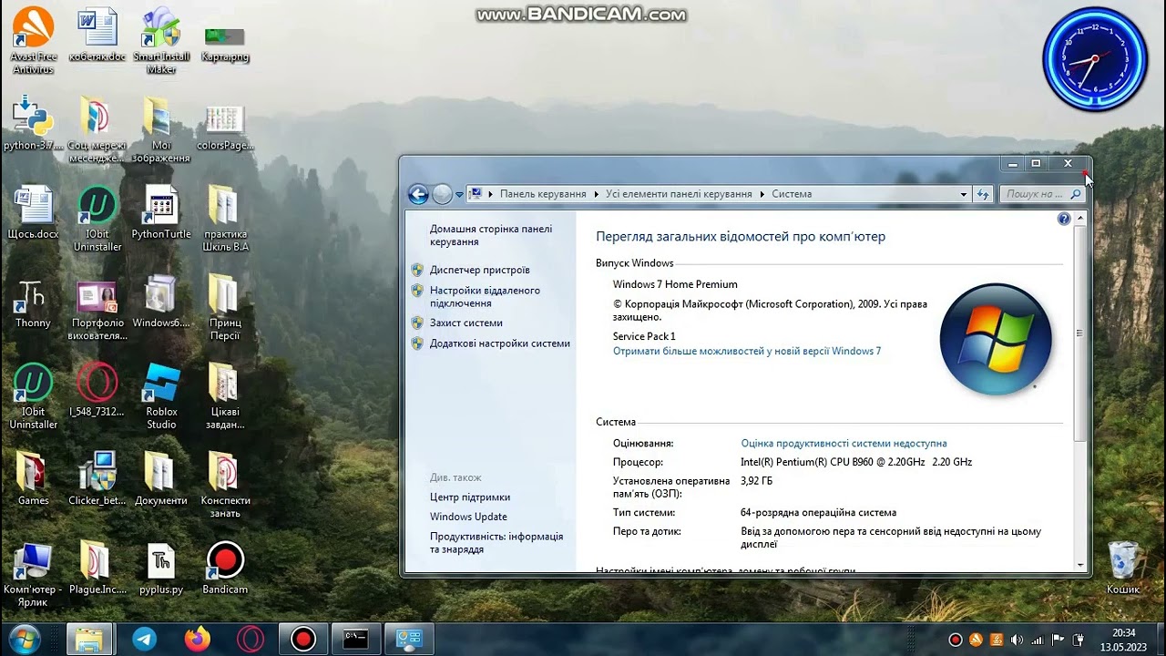Open the pyplus.py file
This screenshot has width=1166, height=656.
[161, 568]
